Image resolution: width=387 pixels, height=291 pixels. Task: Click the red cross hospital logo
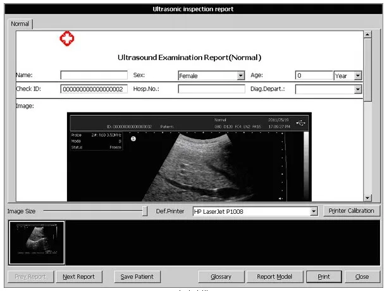coord(67,39)
